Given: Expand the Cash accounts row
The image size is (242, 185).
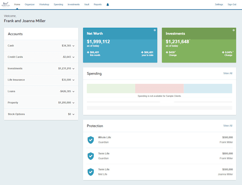Looking at the screenshot, I should 74,46.
